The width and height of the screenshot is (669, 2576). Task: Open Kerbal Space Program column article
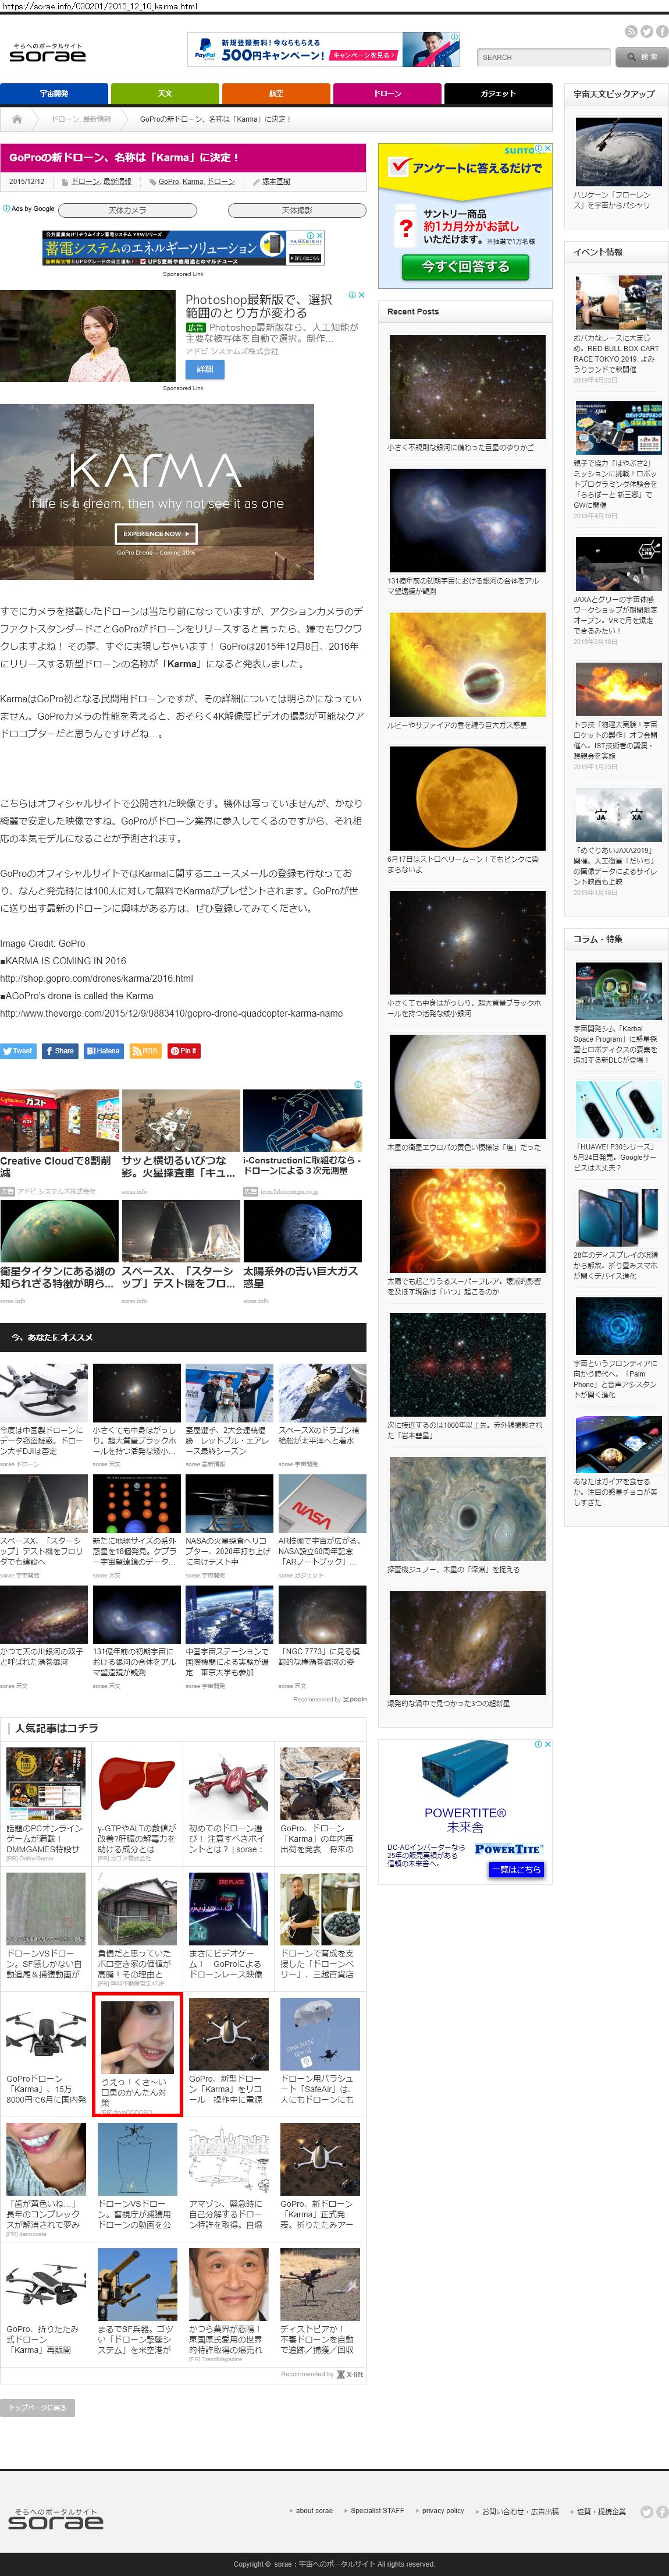point(618,1013)
